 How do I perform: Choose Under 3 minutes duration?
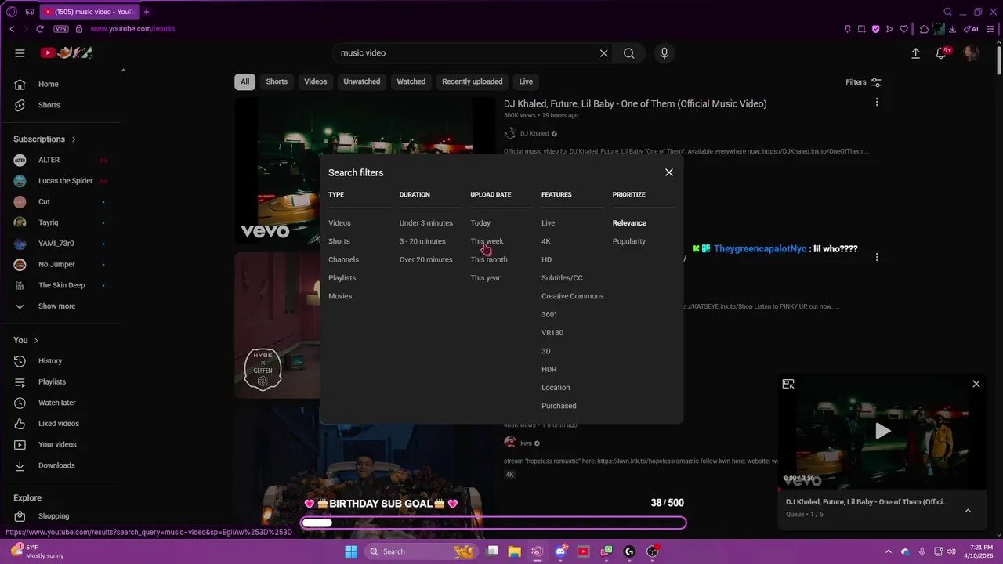pos(426,223)
